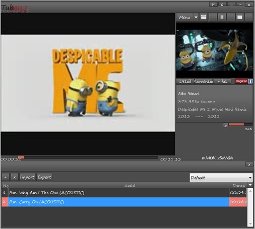Click the F button in title bar

coord(213,5)
